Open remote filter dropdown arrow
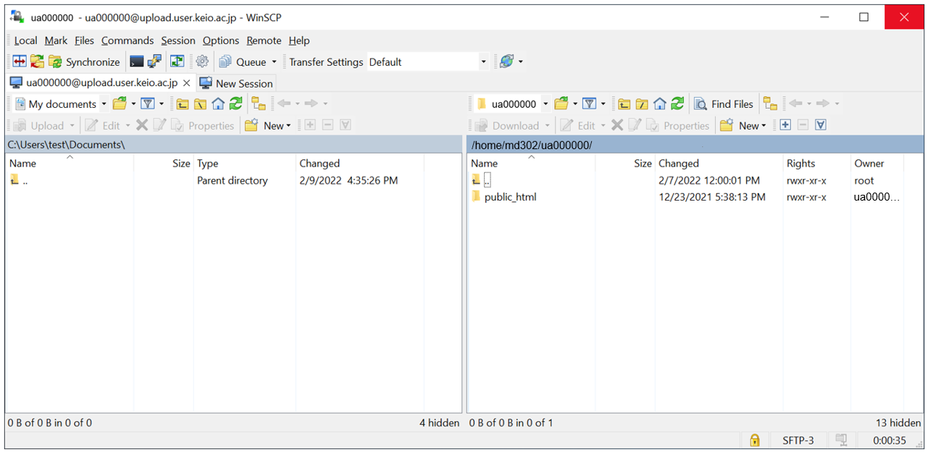Viewport: 928px width, 454px height. [x=603, y=104]
